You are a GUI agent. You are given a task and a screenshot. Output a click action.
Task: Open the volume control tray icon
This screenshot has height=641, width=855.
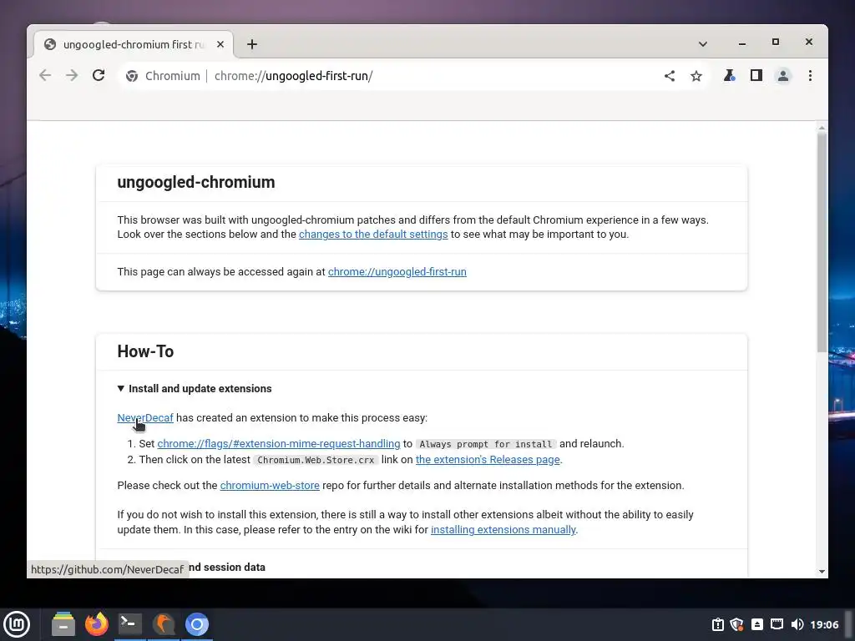tap(797, 624)
